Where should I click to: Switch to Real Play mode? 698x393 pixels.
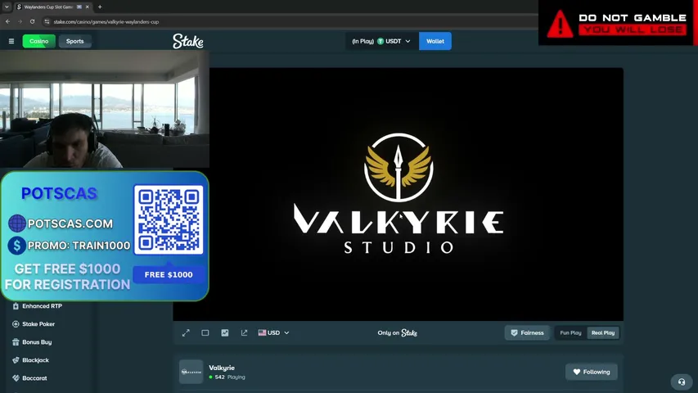coord(603,333)
